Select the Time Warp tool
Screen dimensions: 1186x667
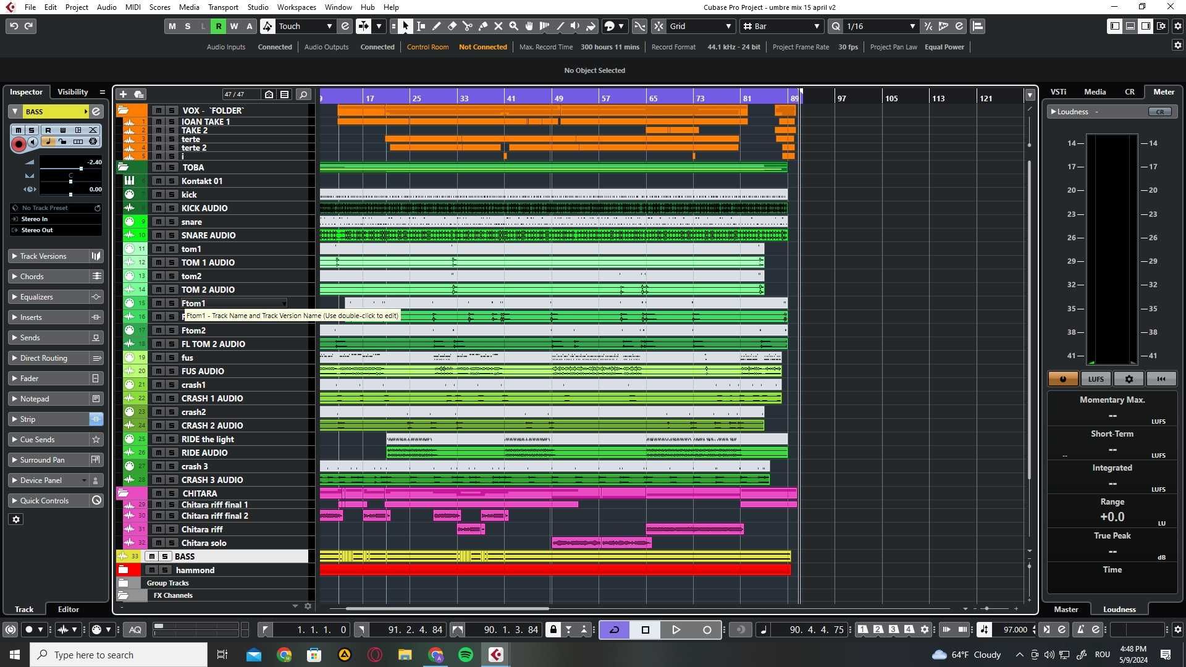click(545, 26)
